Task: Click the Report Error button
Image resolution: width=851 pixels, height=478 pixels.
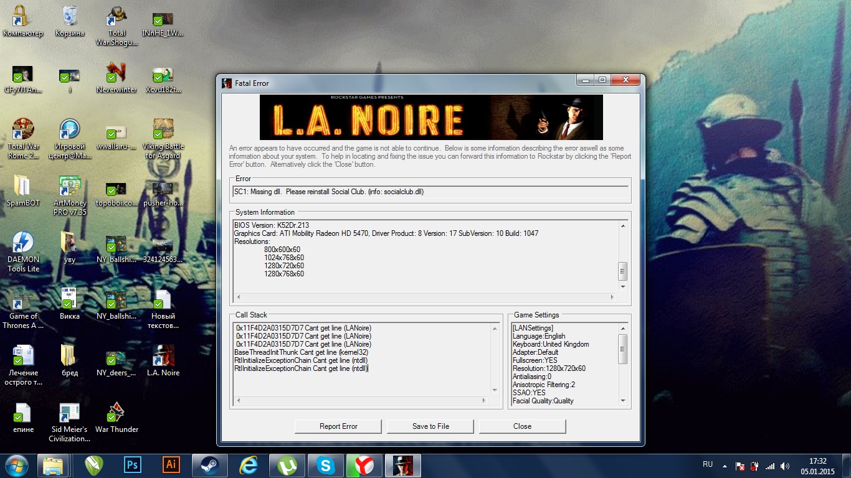Action: (338, 426)
